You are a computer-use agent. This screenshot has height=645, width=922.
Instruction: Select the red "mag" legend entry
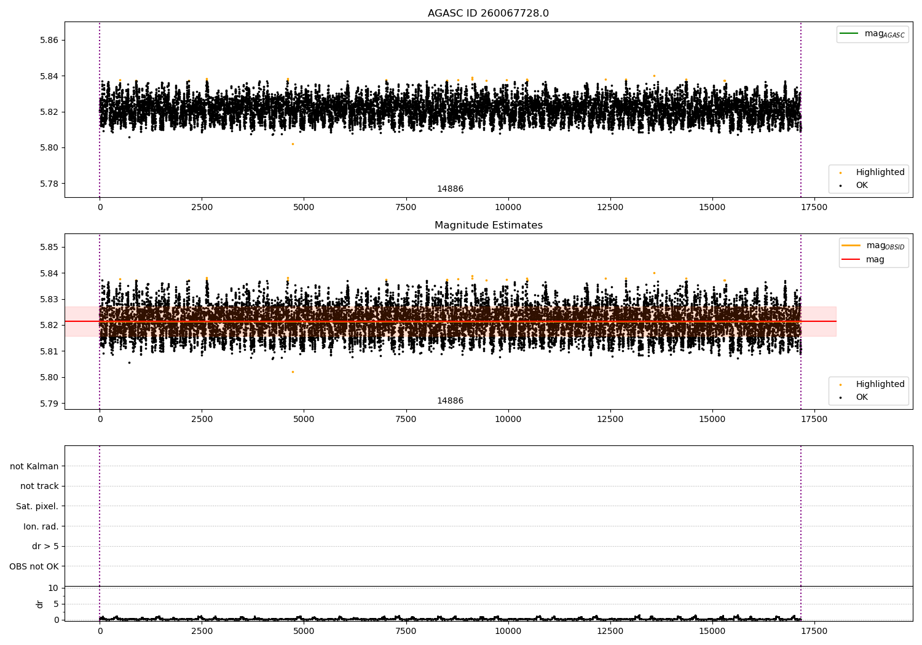pos(864,259)
